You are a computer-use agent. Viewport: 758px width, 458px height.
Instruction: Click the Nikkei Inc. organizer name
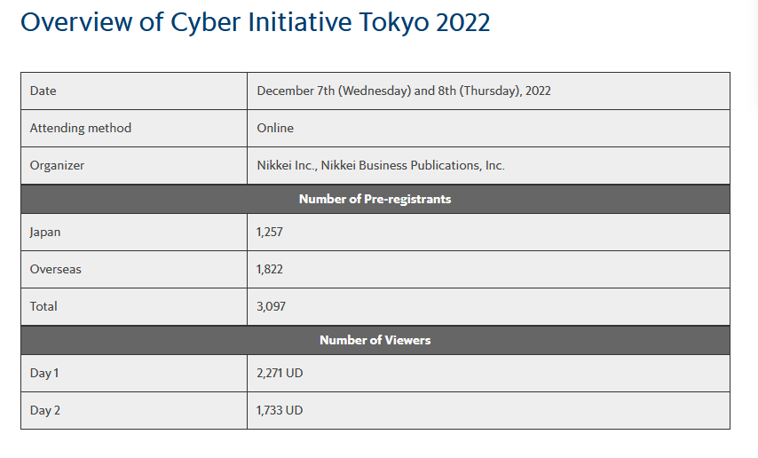[x=286, y=165]
